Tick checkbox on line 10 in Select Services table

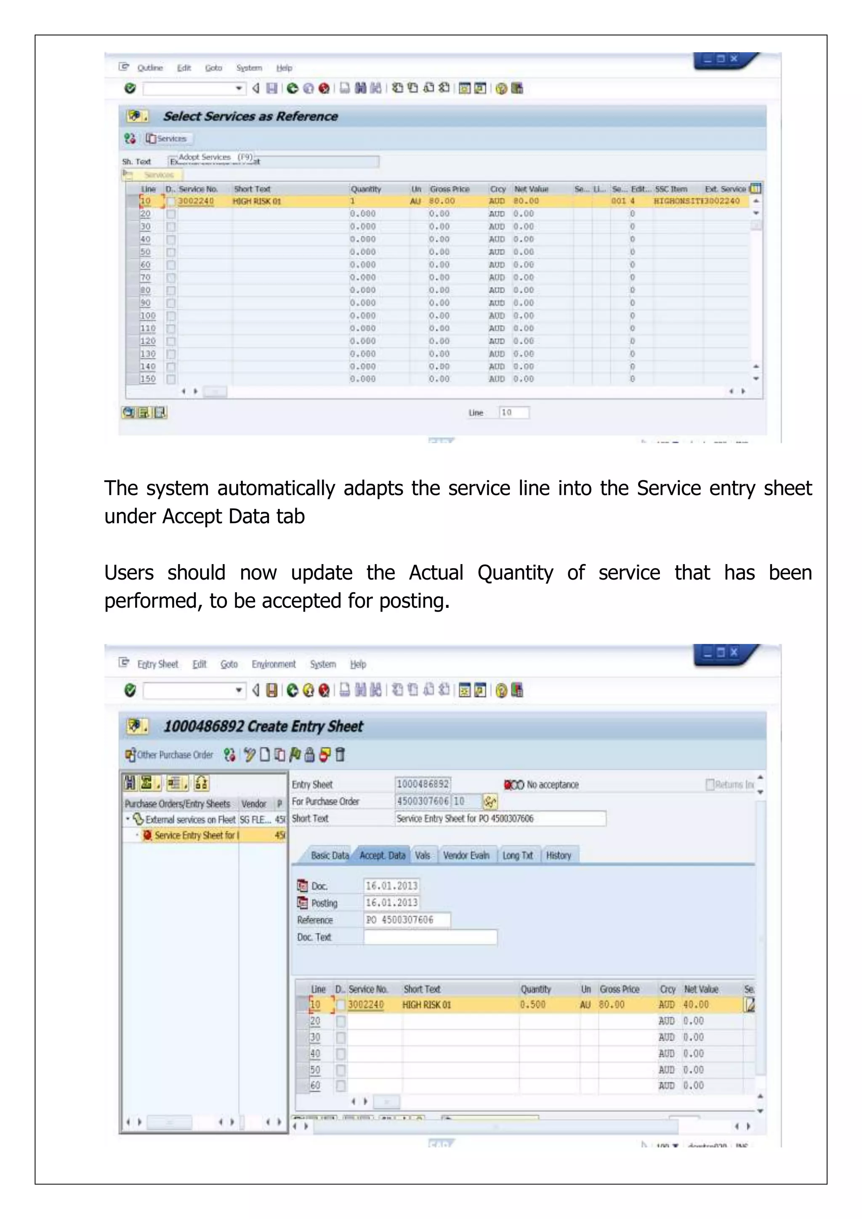tap(171, 202)
